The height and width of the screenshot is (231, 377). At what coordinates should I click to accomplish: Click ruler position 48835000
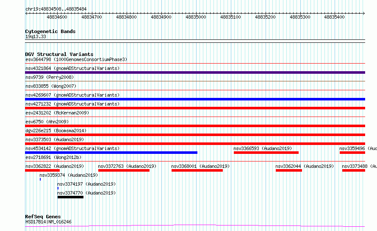point(196,17)
